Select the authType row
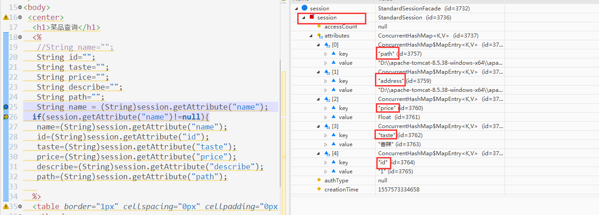Viewport: 599px width, 215px height. coord(398,180)
